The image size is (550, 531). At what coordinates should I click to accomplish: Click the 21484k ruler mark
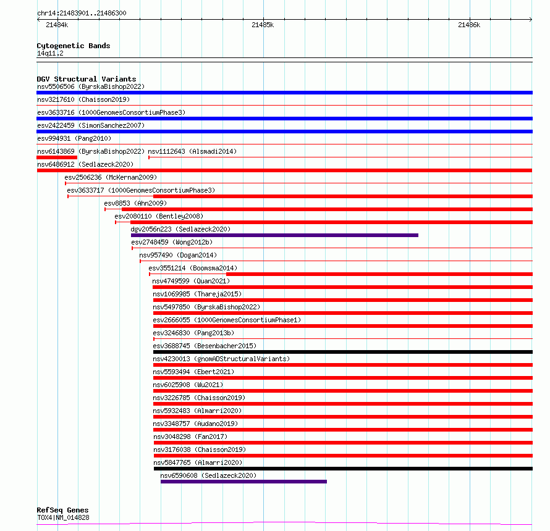(x=57, y=25)
